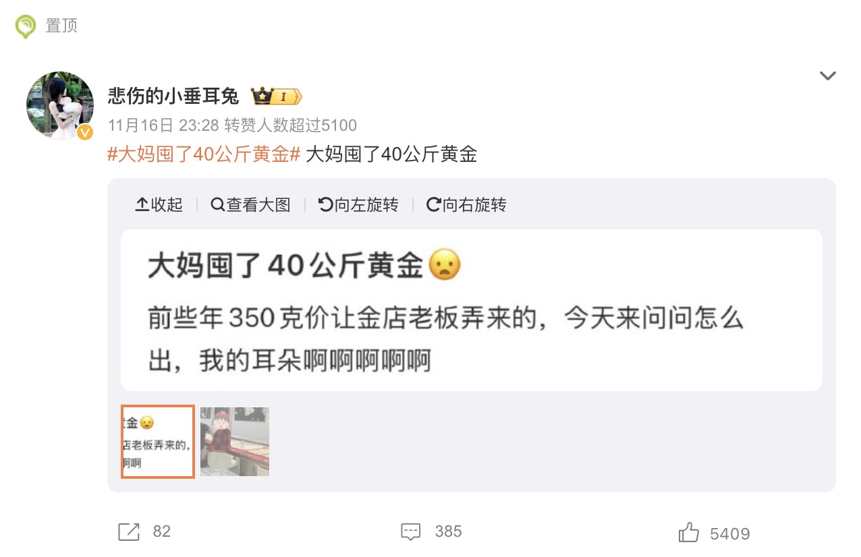Click the repost share icon

point(128,532)
